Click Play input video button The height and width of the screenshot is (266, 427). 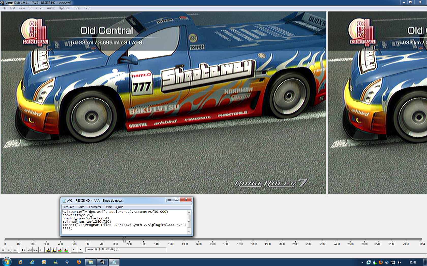coord(9,250)
